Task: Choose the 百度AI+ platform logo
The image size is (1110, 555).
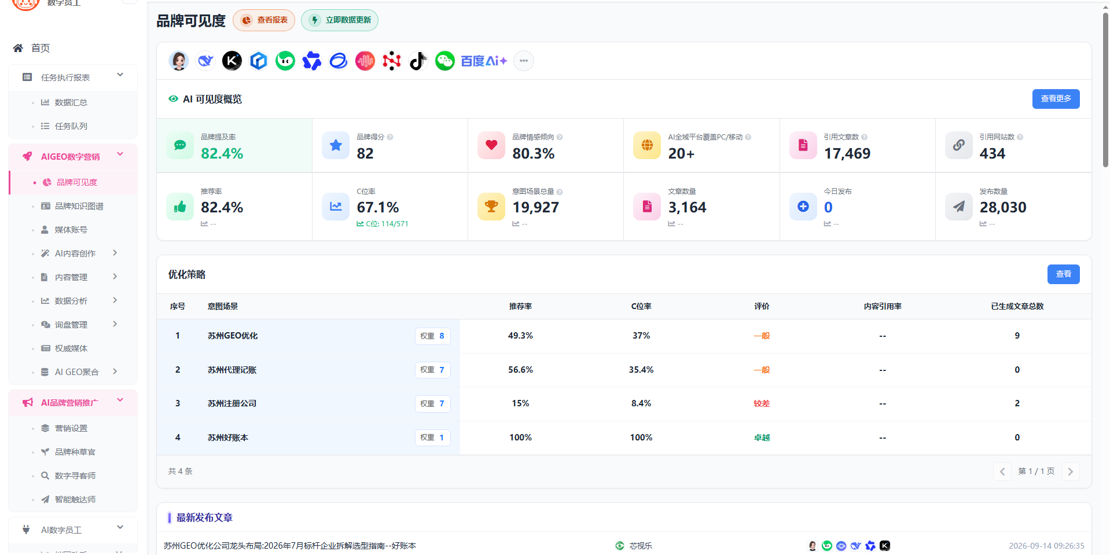Action: [x=484, y=61]
